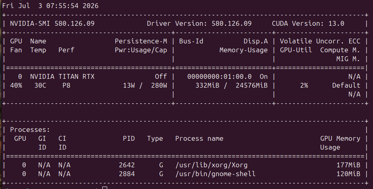This screenshot has height=189, width=373.
Task: Click the Type "G" in Xorg row
Action: click(x=161, y=165)
